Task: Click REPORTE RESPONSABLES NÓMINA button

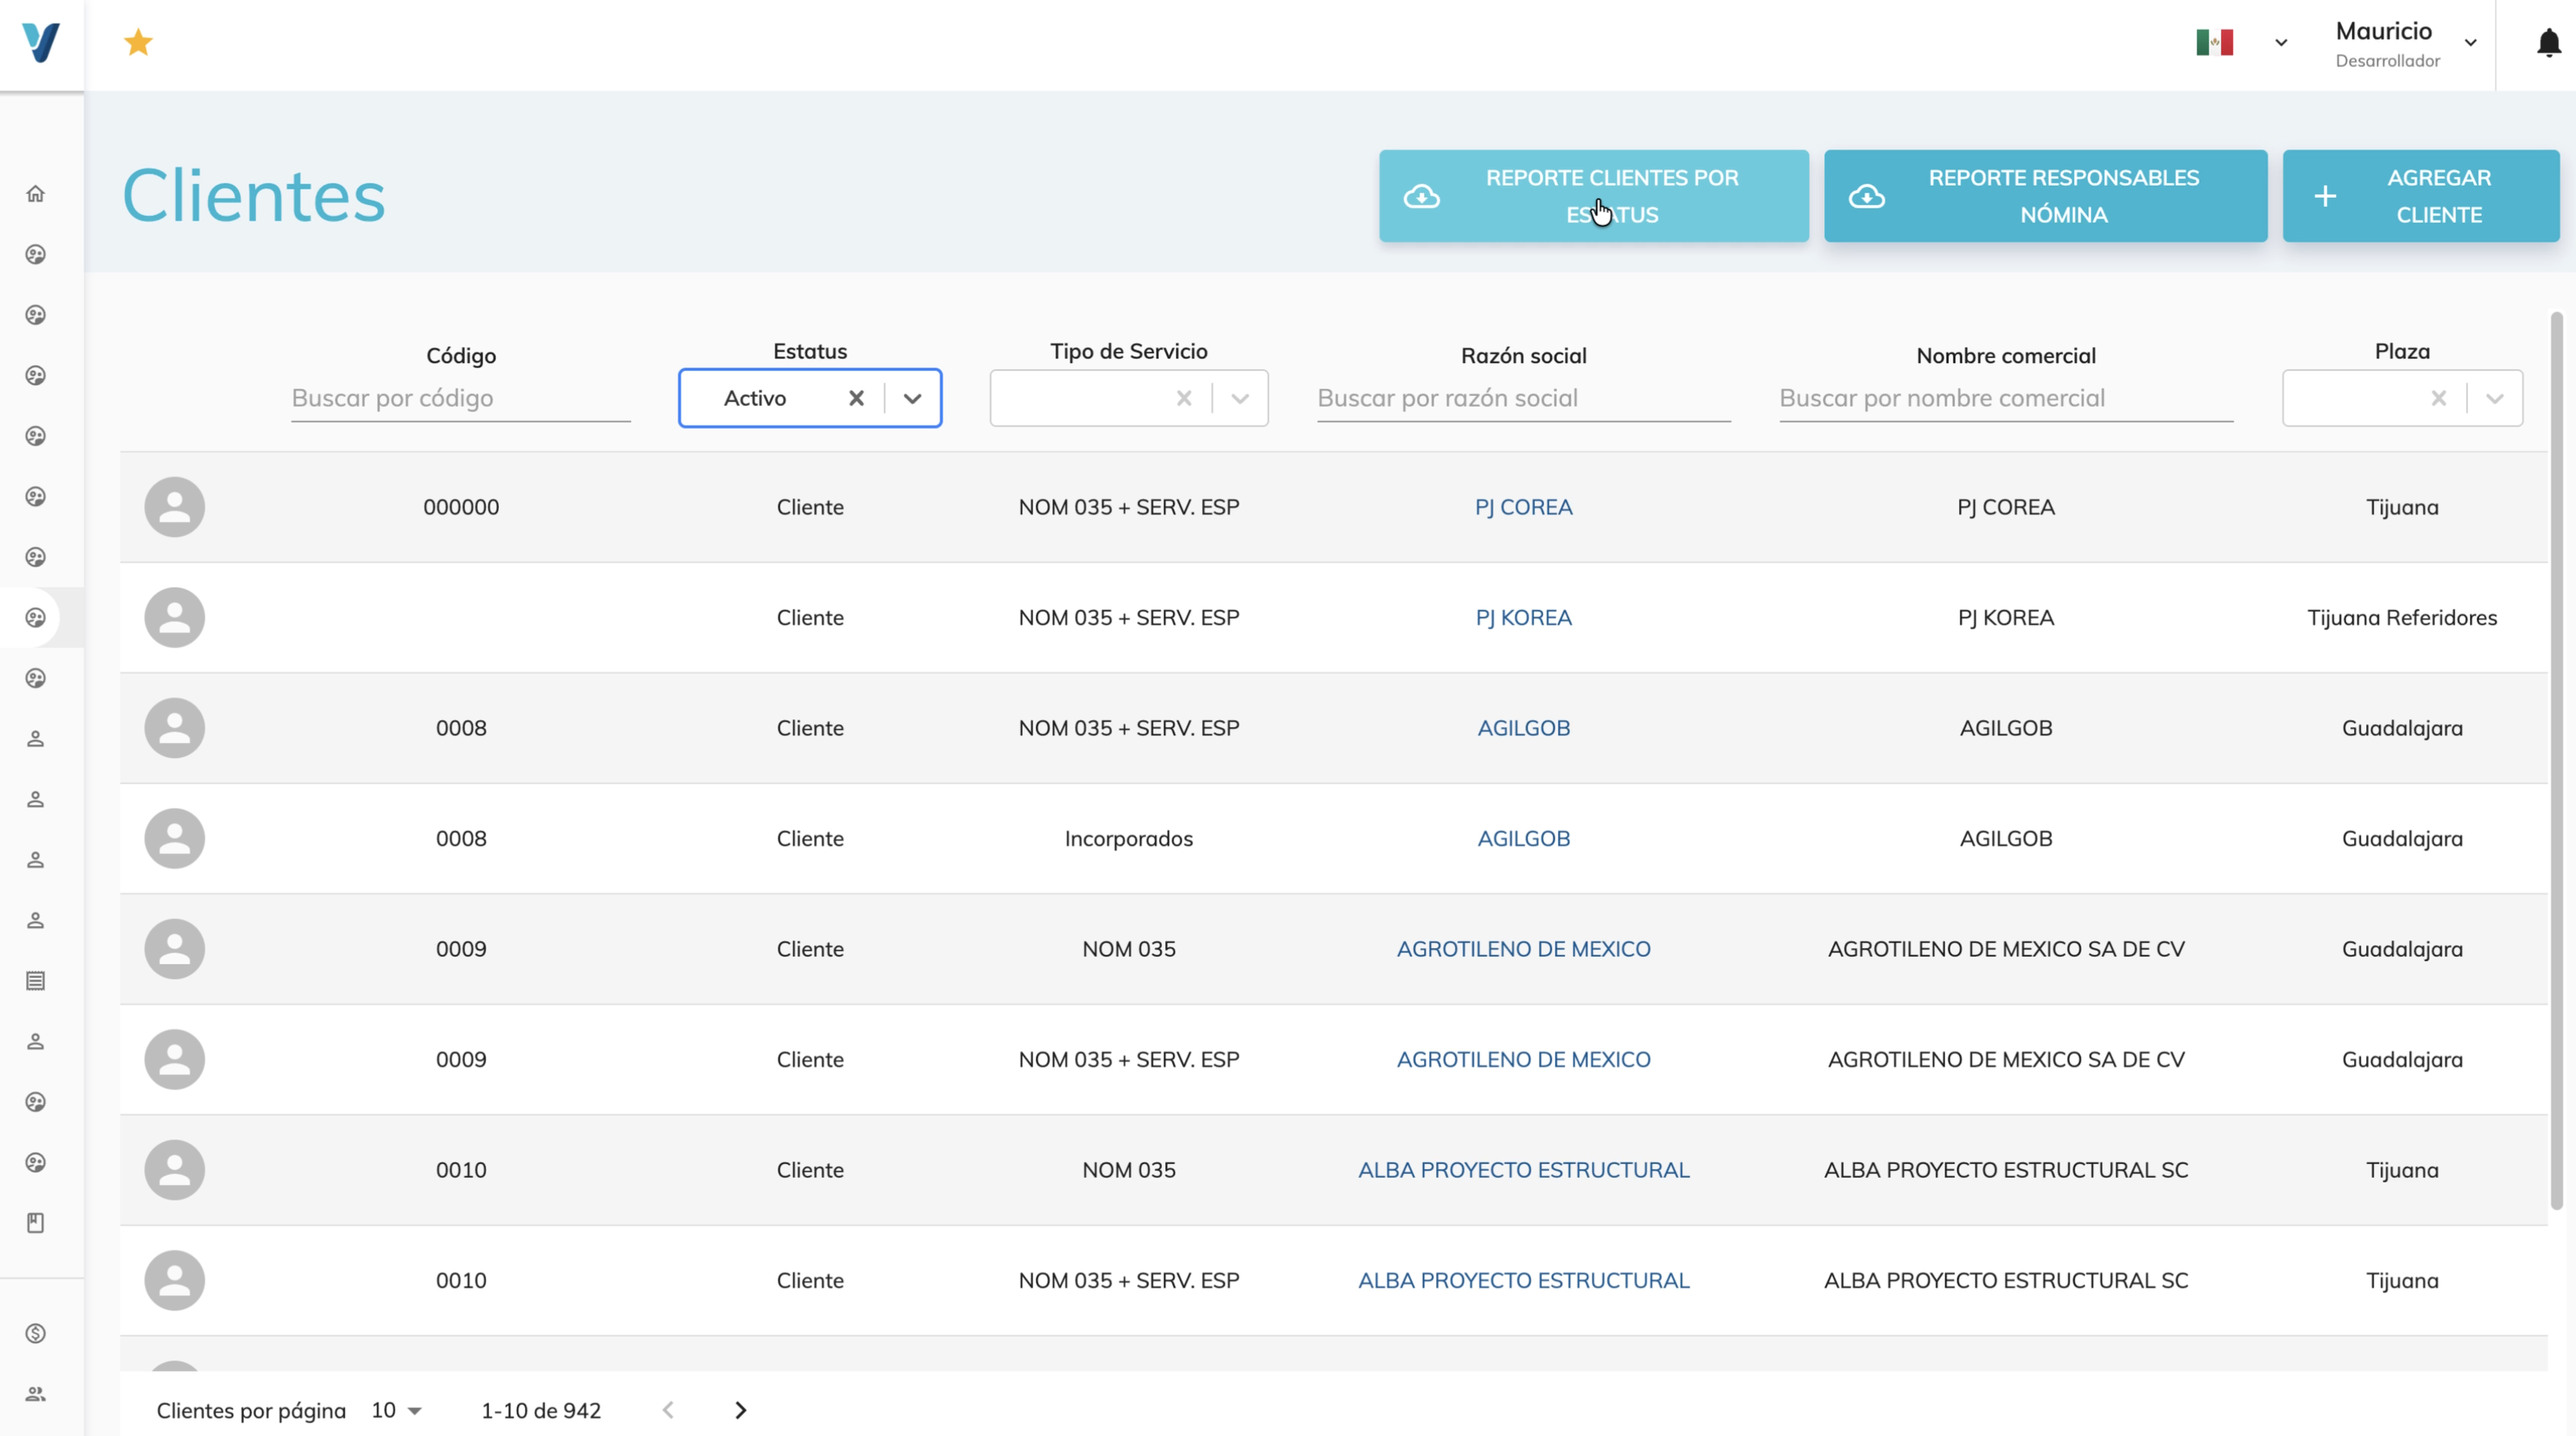Action: pyautogui.click(x=2045, y=195)
